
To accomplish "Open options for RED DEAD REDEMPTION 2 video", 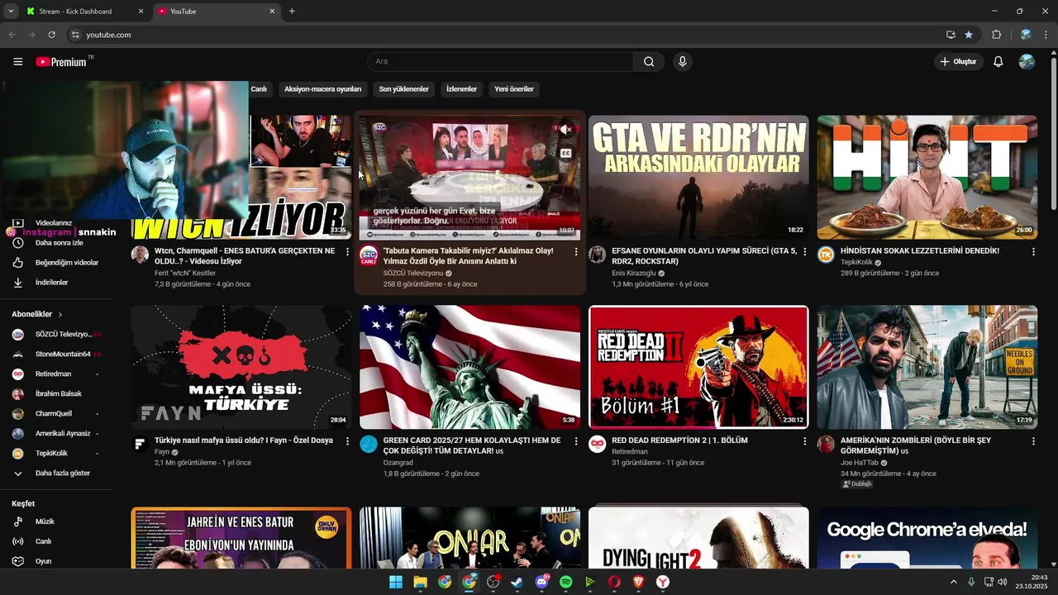I will click(805, 441).
